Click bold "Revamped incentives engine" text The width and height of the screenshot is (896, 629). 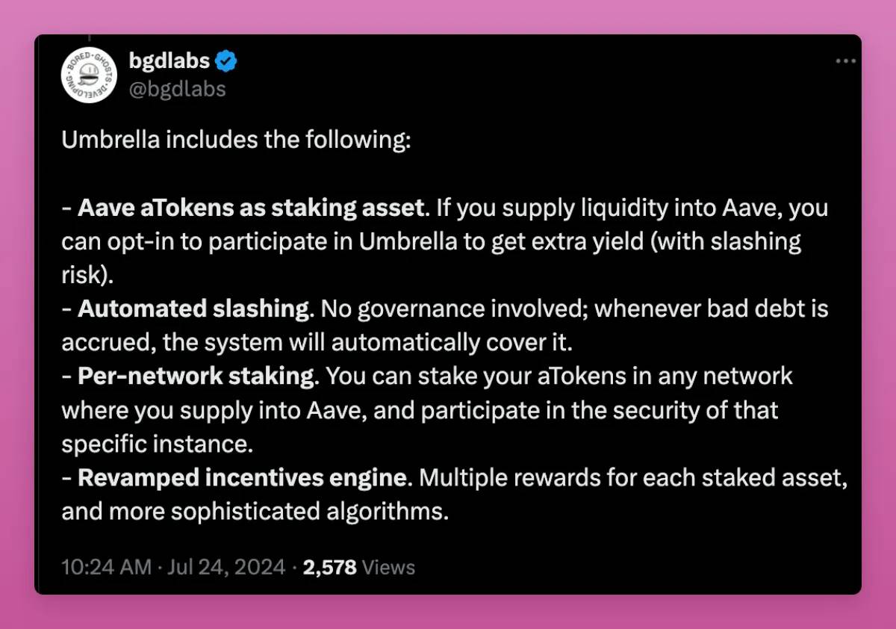pyautogui.click(x=244, y=477)
